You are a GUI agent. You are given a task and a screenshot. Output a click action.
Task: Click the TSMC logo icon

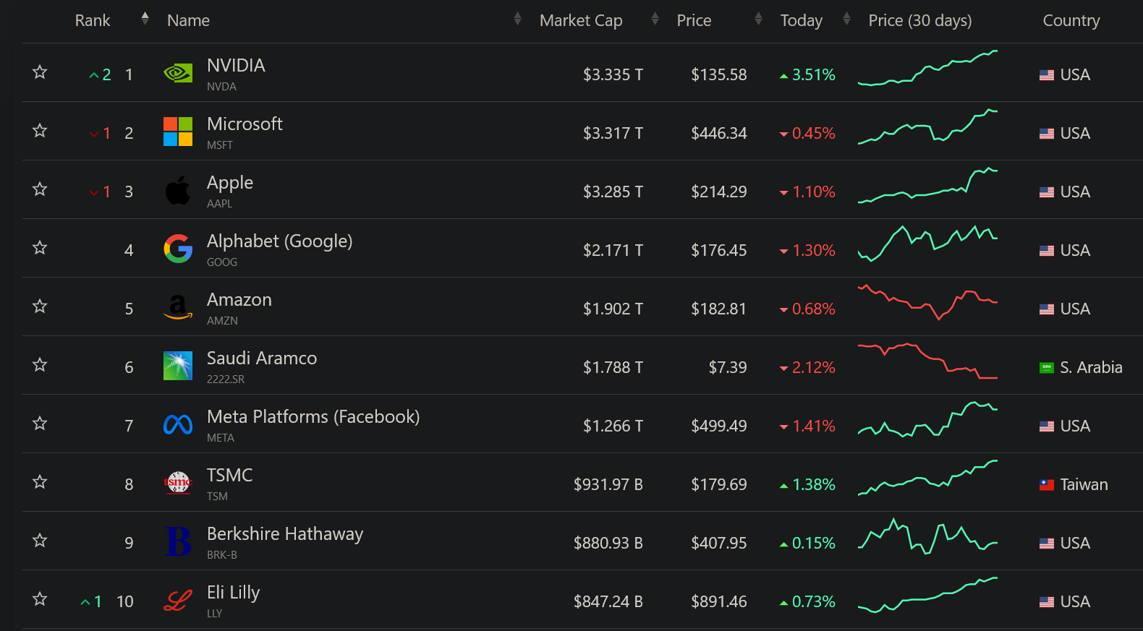178,483
